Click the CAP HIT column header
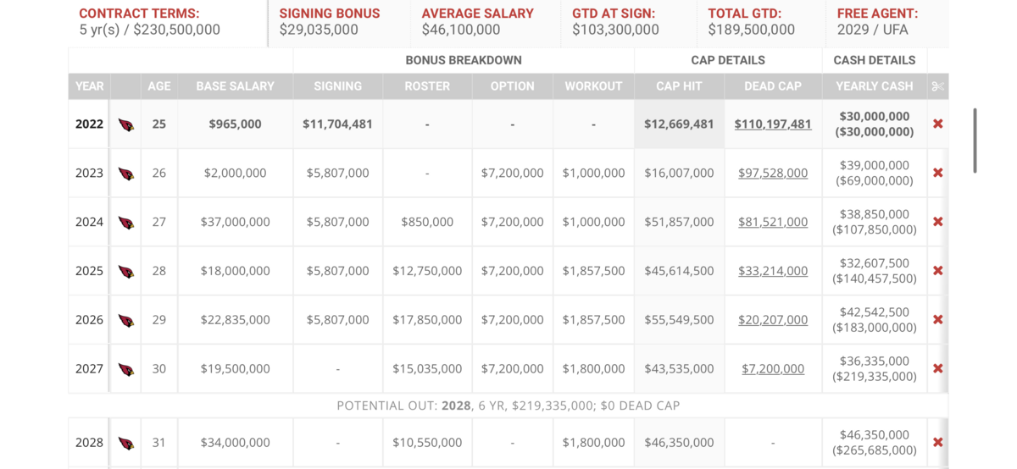The height and width of the screenshot is (469, 1017). pos(679,86)
